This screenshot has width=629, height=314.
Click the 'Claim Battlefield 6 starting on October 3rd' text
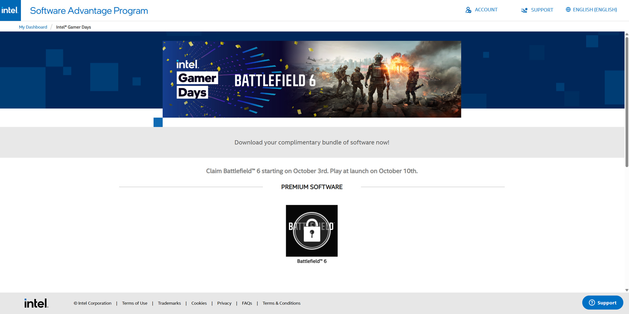312,171
